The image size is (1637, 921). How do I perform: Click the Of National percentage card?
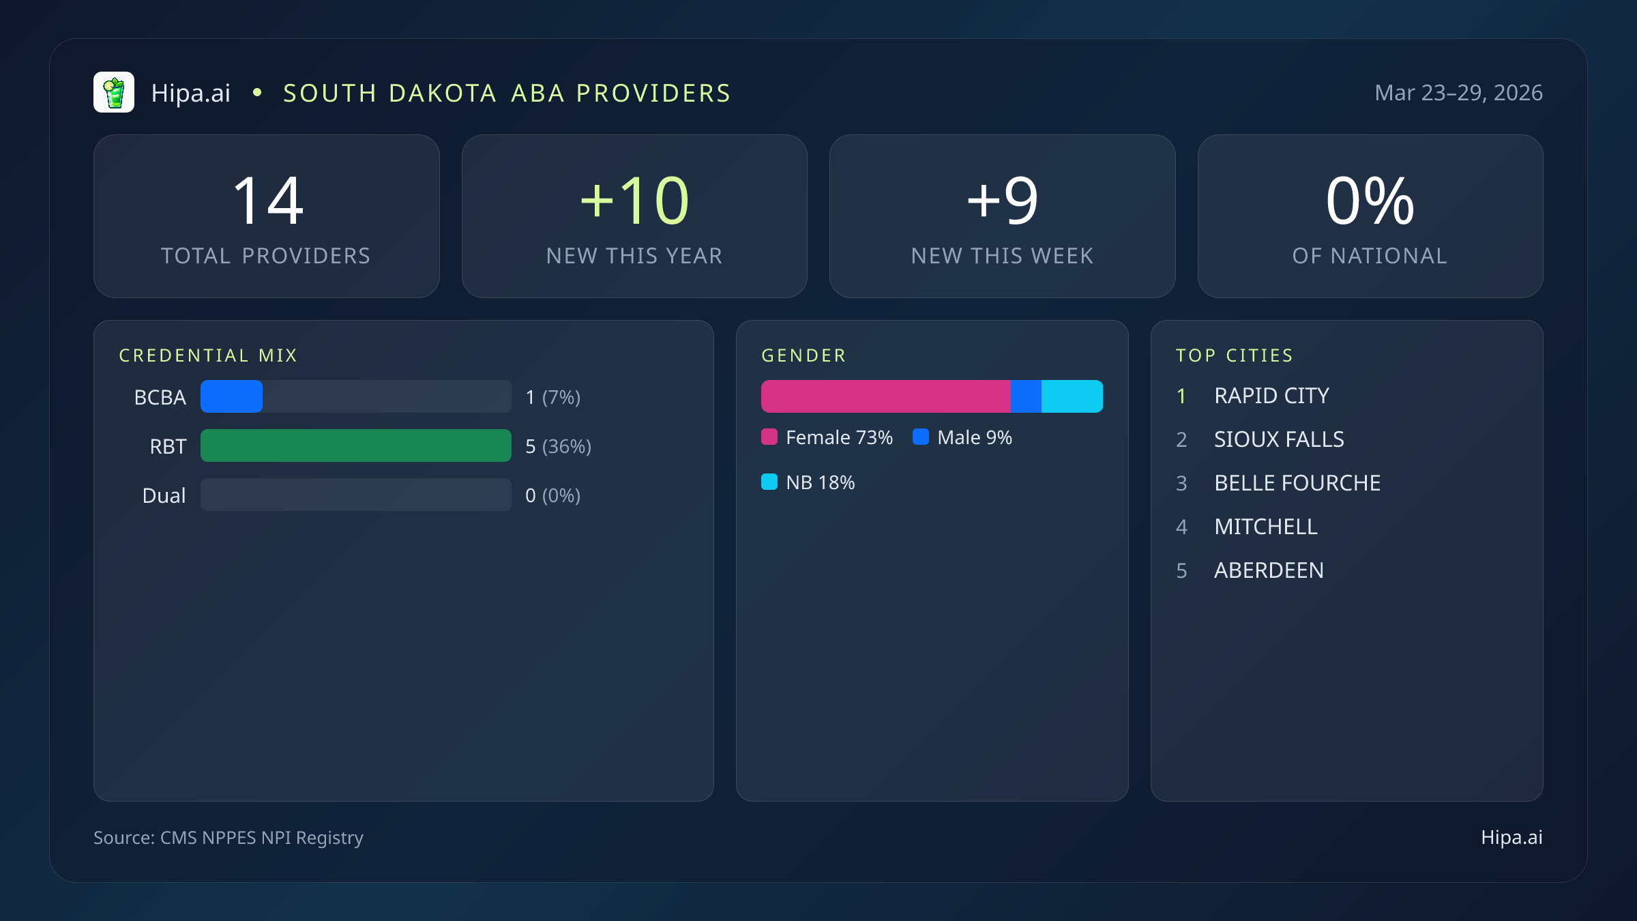coord(1370,216)
